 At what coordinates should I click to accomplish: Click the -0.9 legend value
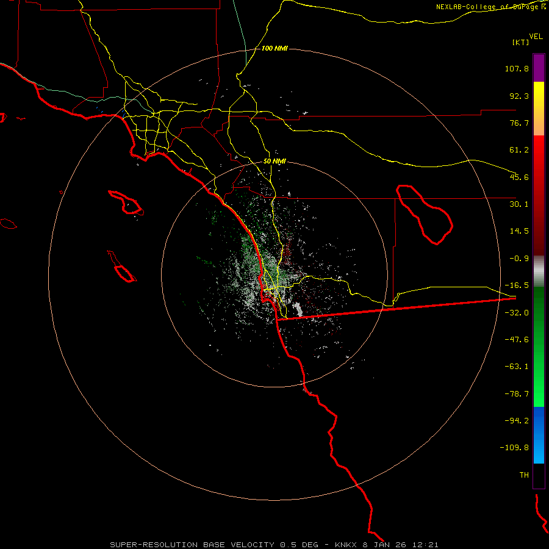click(519, 259)
